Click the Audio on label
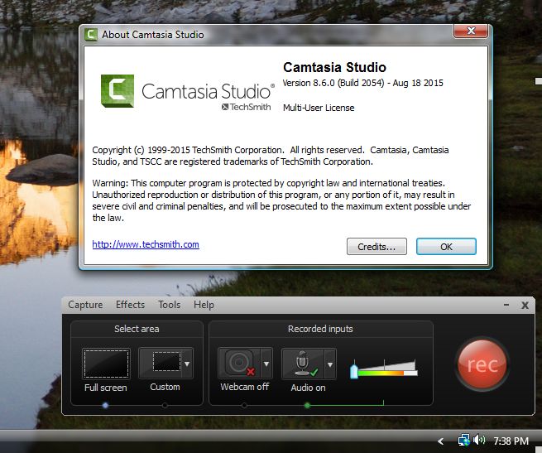Screen dimensions: 542x453 click(308, 388)
